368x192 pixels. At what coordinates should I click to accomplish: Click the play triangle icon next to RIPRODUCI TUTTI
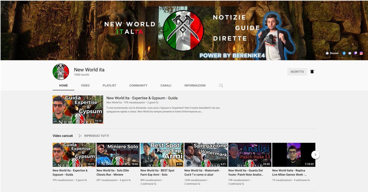80,136
